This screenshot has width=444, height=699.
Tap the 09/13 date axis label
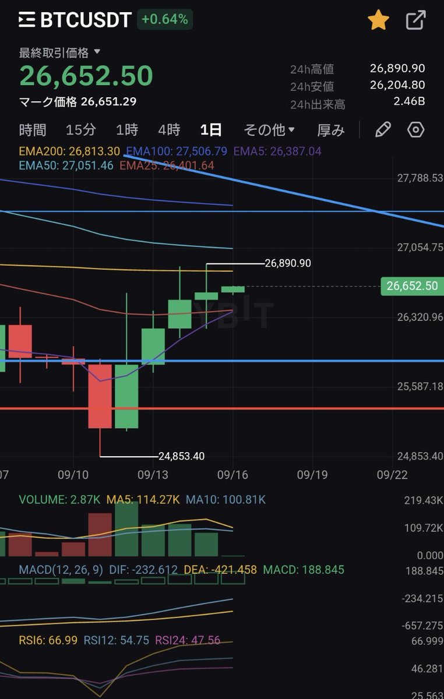pyautogui.click(x=153, y=475)
